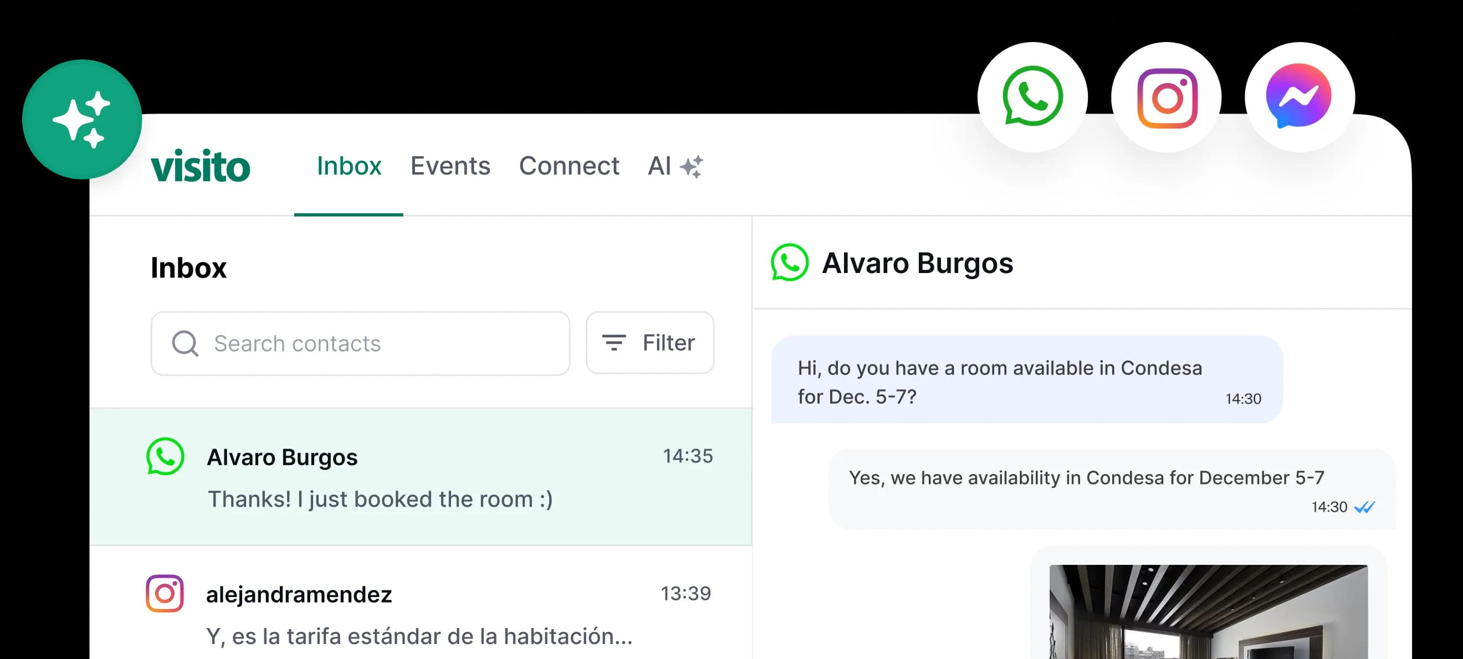Click the green AI sparkles badge
This screenshot has width=1463, height=659.
(x=82, y=119)
